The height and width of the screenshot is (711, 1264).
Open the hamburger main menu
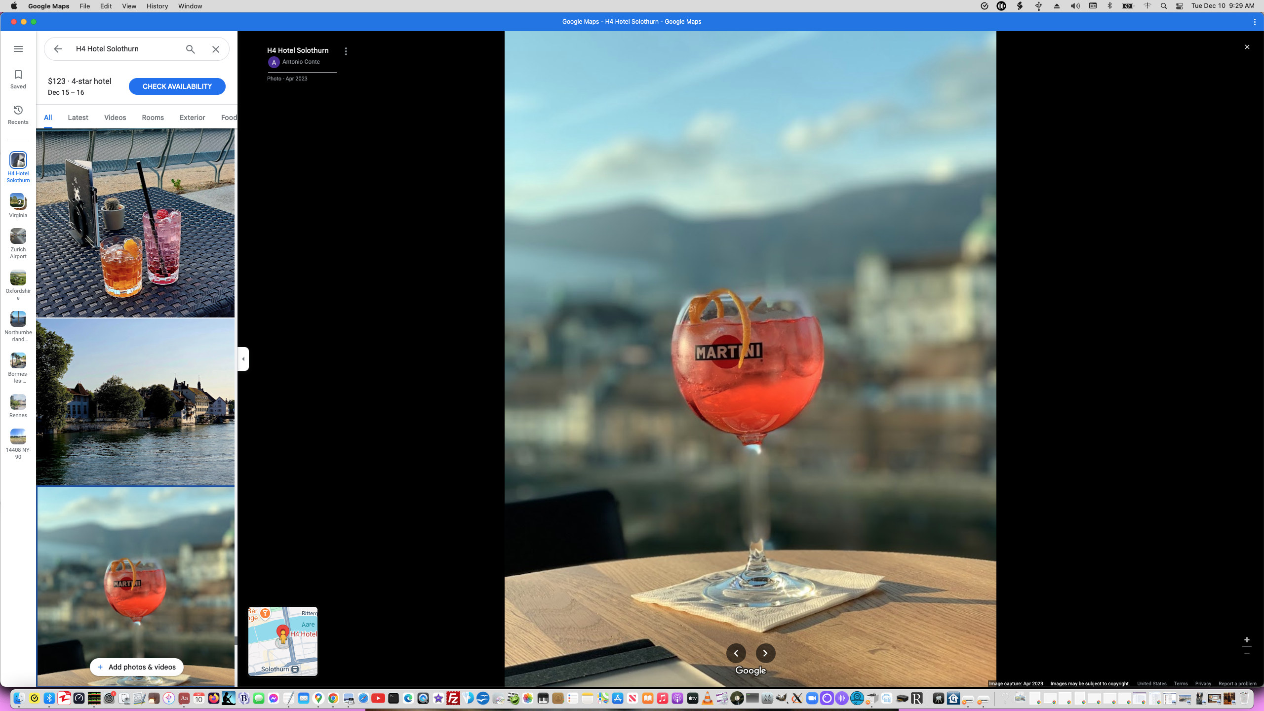pyautogui.click(x=18, y=49)
